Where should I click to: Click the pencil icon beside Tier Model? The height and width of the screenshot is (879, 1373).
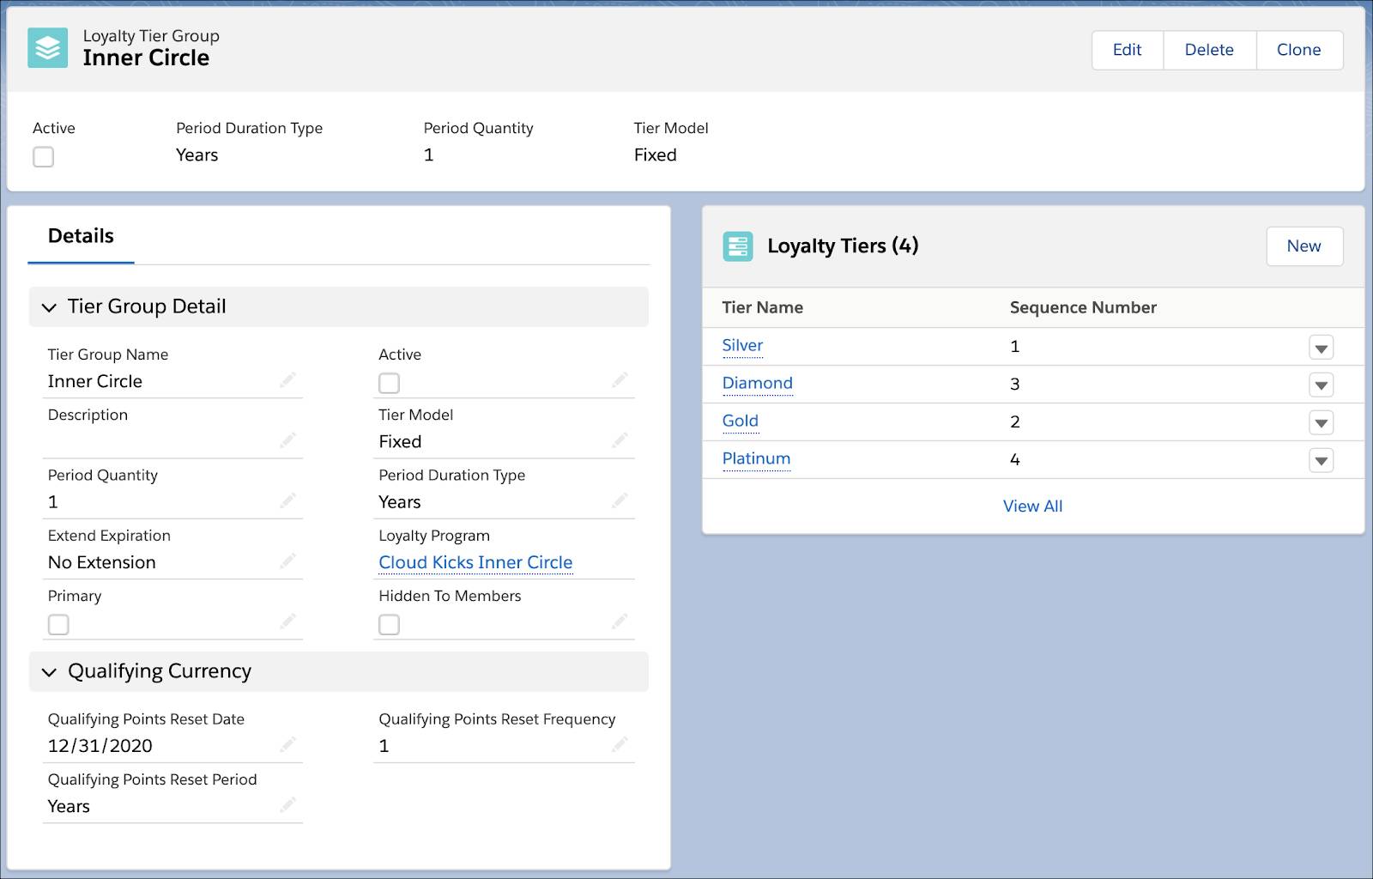(x=620, y=440)
